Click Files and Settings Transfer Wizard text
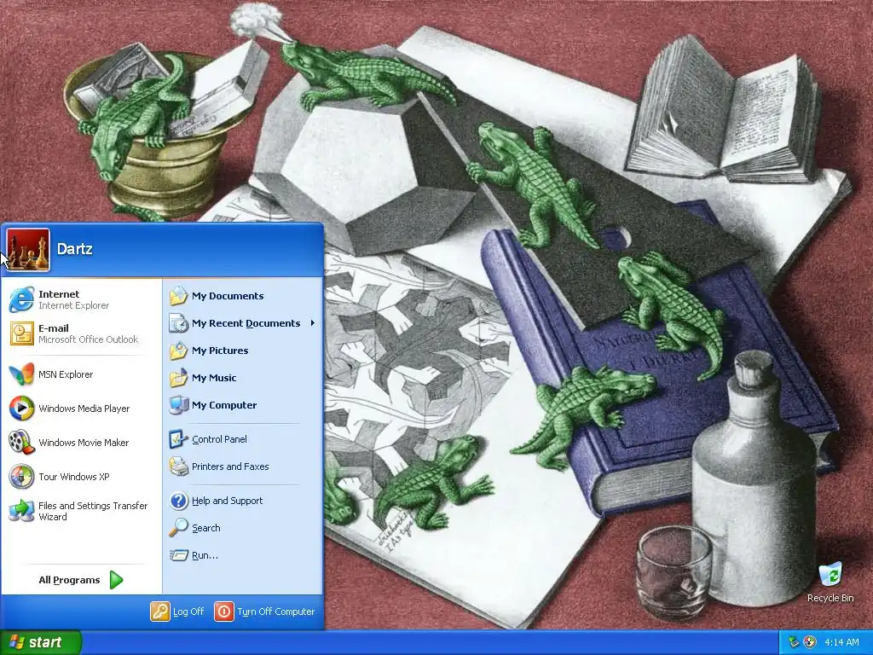Screen dimensions: 873x655 point(93,511)
